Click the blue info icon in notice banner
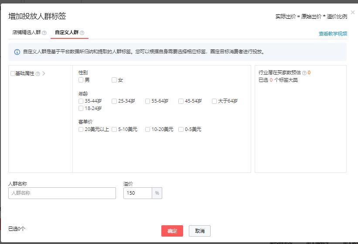 click(17, 52)
